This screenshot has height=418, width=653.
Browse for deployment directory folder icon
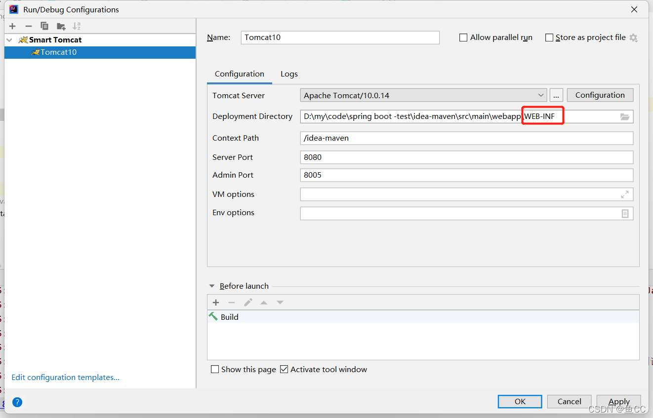click(625, 116)
